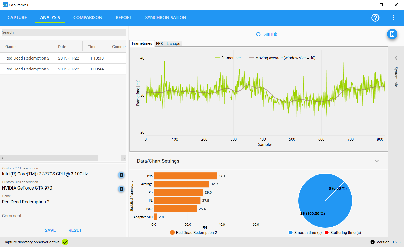This screenshot has height=247, width=404.
Task: Click the blue floating clipboard button
Action: 392,34
